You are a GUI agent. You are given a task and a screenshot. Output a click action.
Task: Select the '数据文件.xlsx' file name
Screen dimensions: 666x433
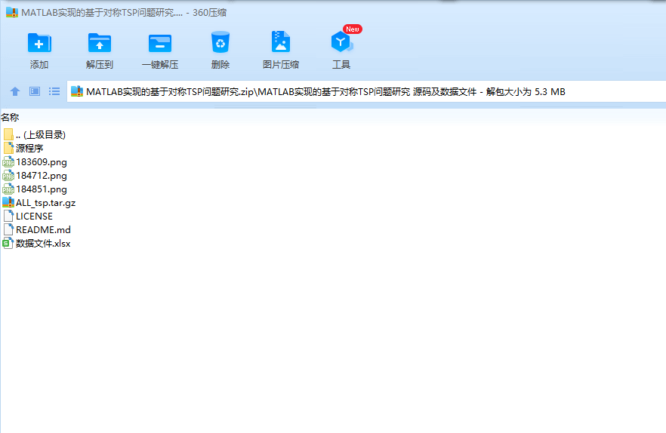43,243
